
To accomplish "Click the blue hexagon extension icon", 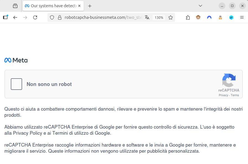I will tap(231, 17).
